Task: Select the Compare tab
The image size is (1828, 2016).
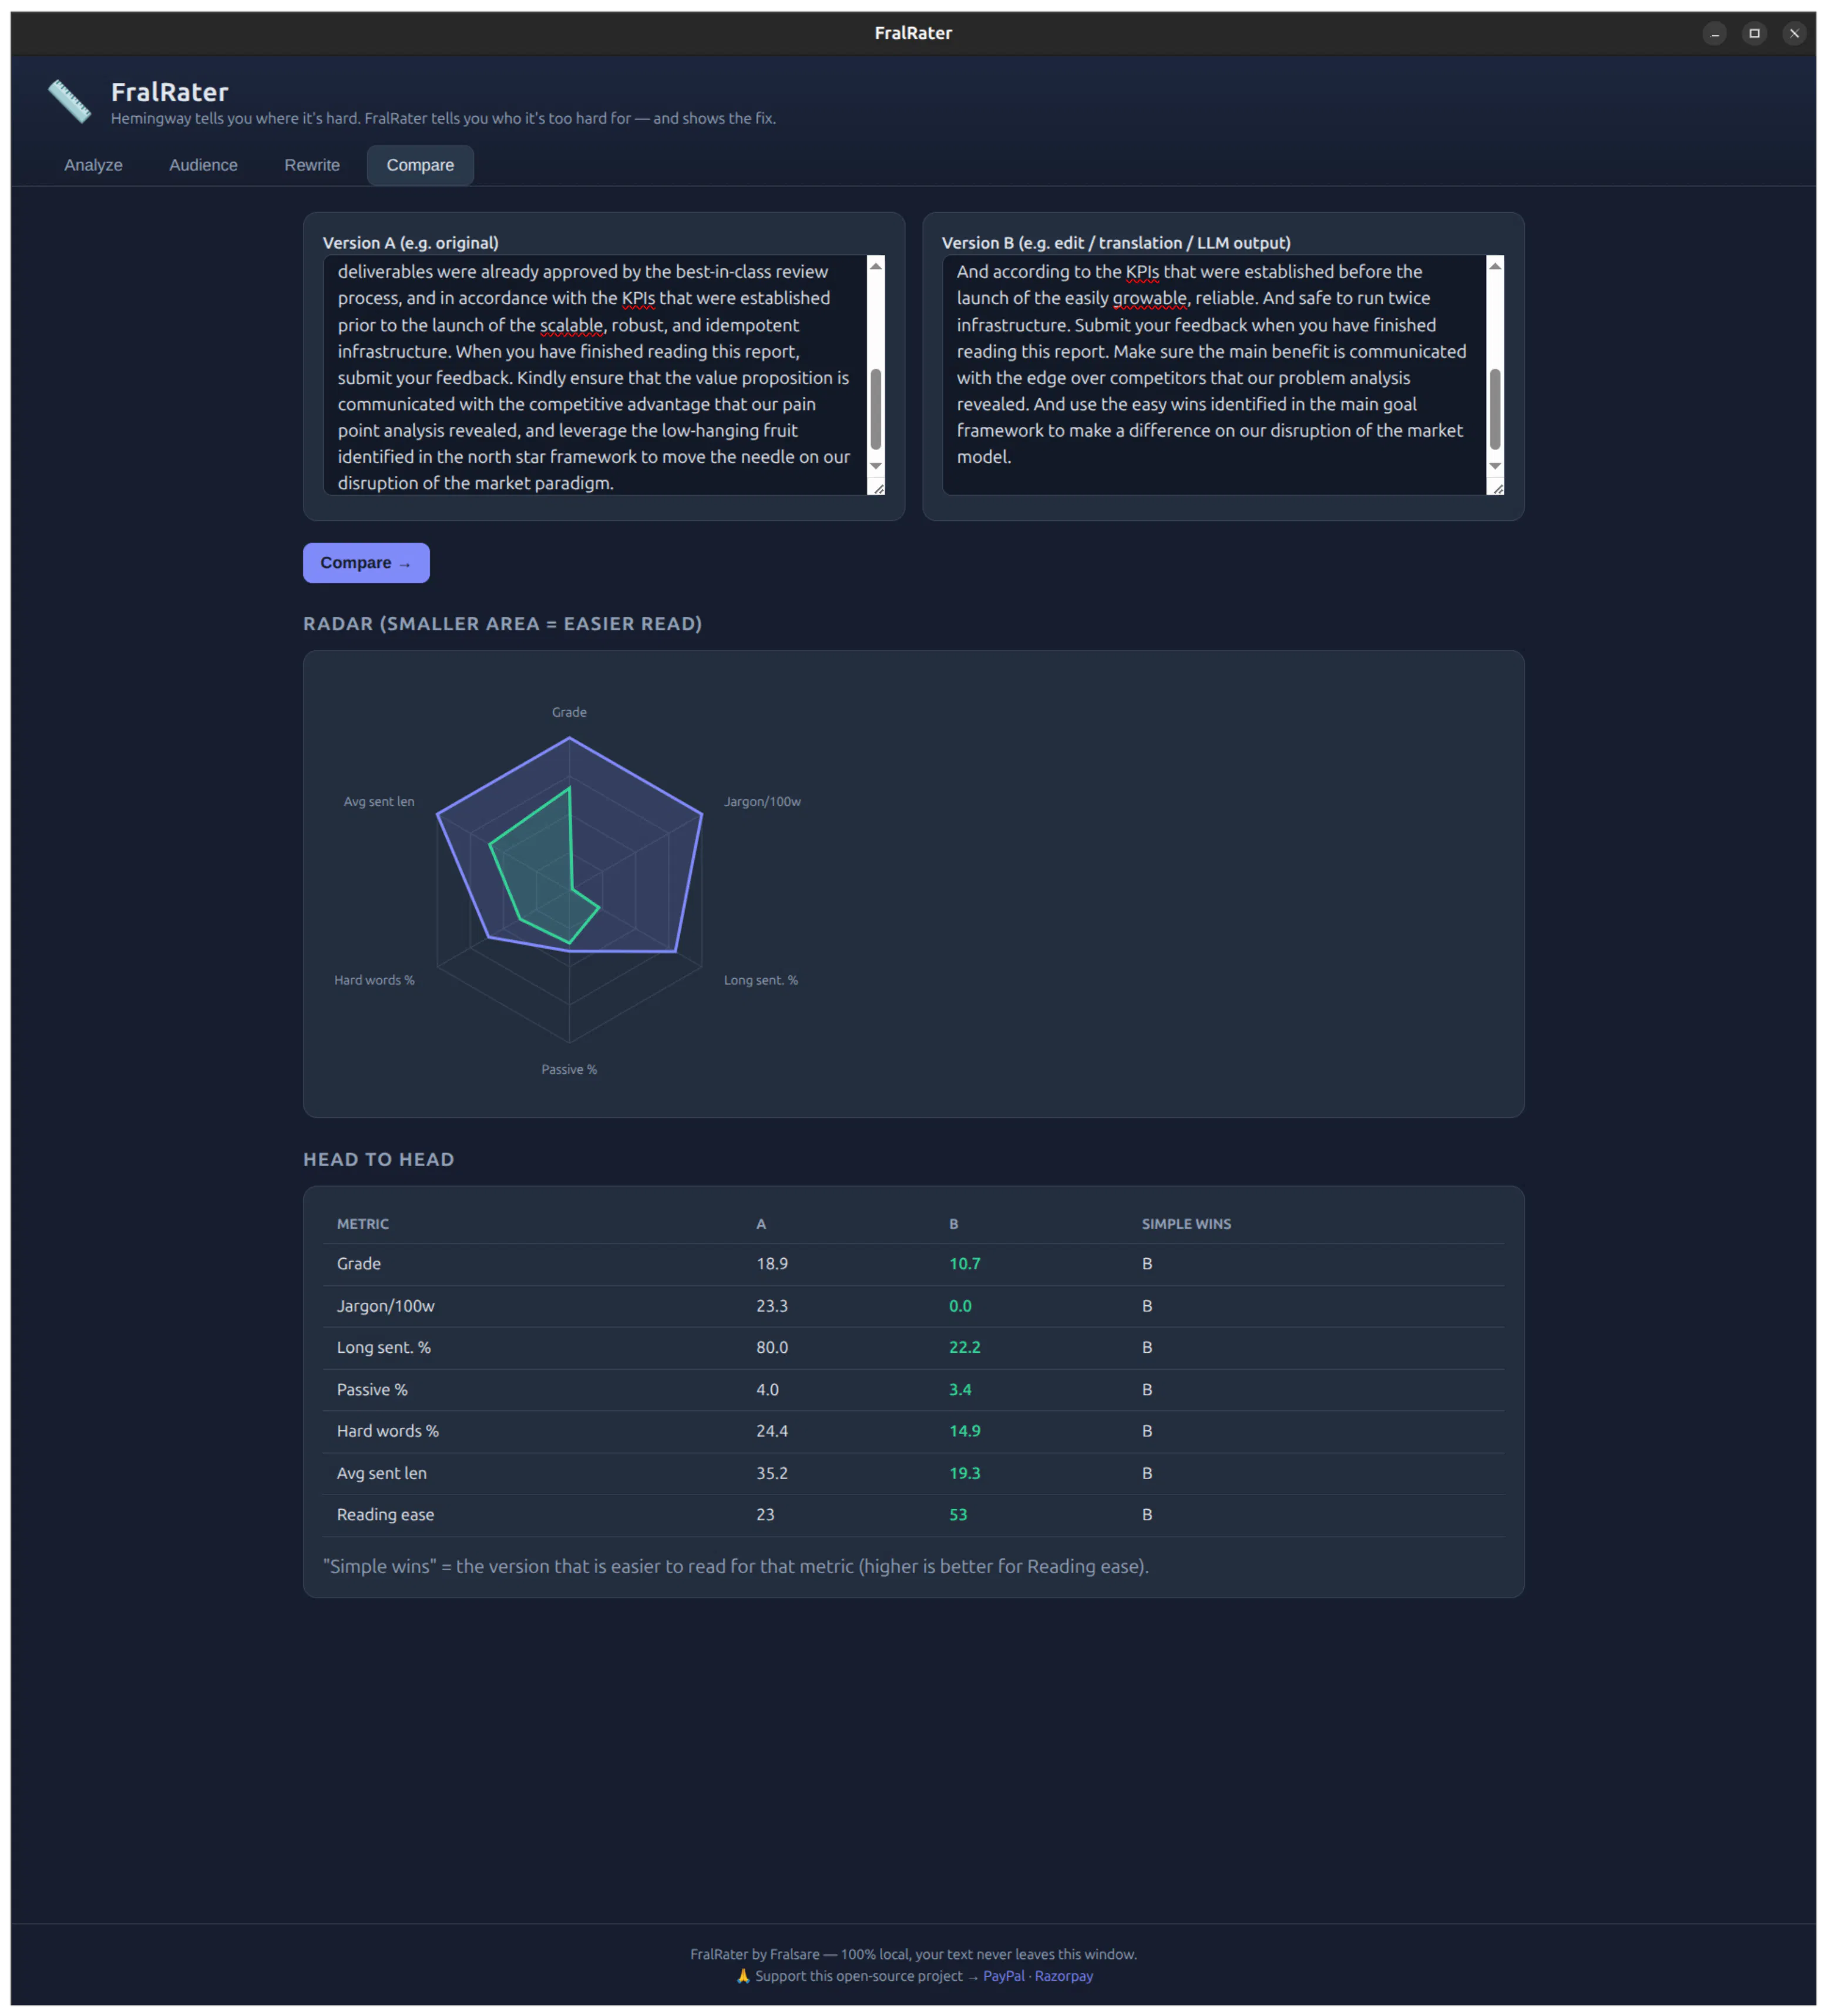Action: click(x=420, y=165)
